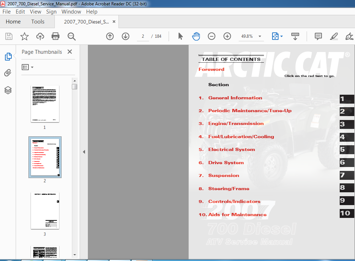Open the File menu

(x=6, y=11)
